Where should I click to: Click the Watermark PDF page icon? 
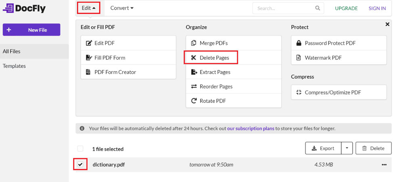[x=299, y=58]
